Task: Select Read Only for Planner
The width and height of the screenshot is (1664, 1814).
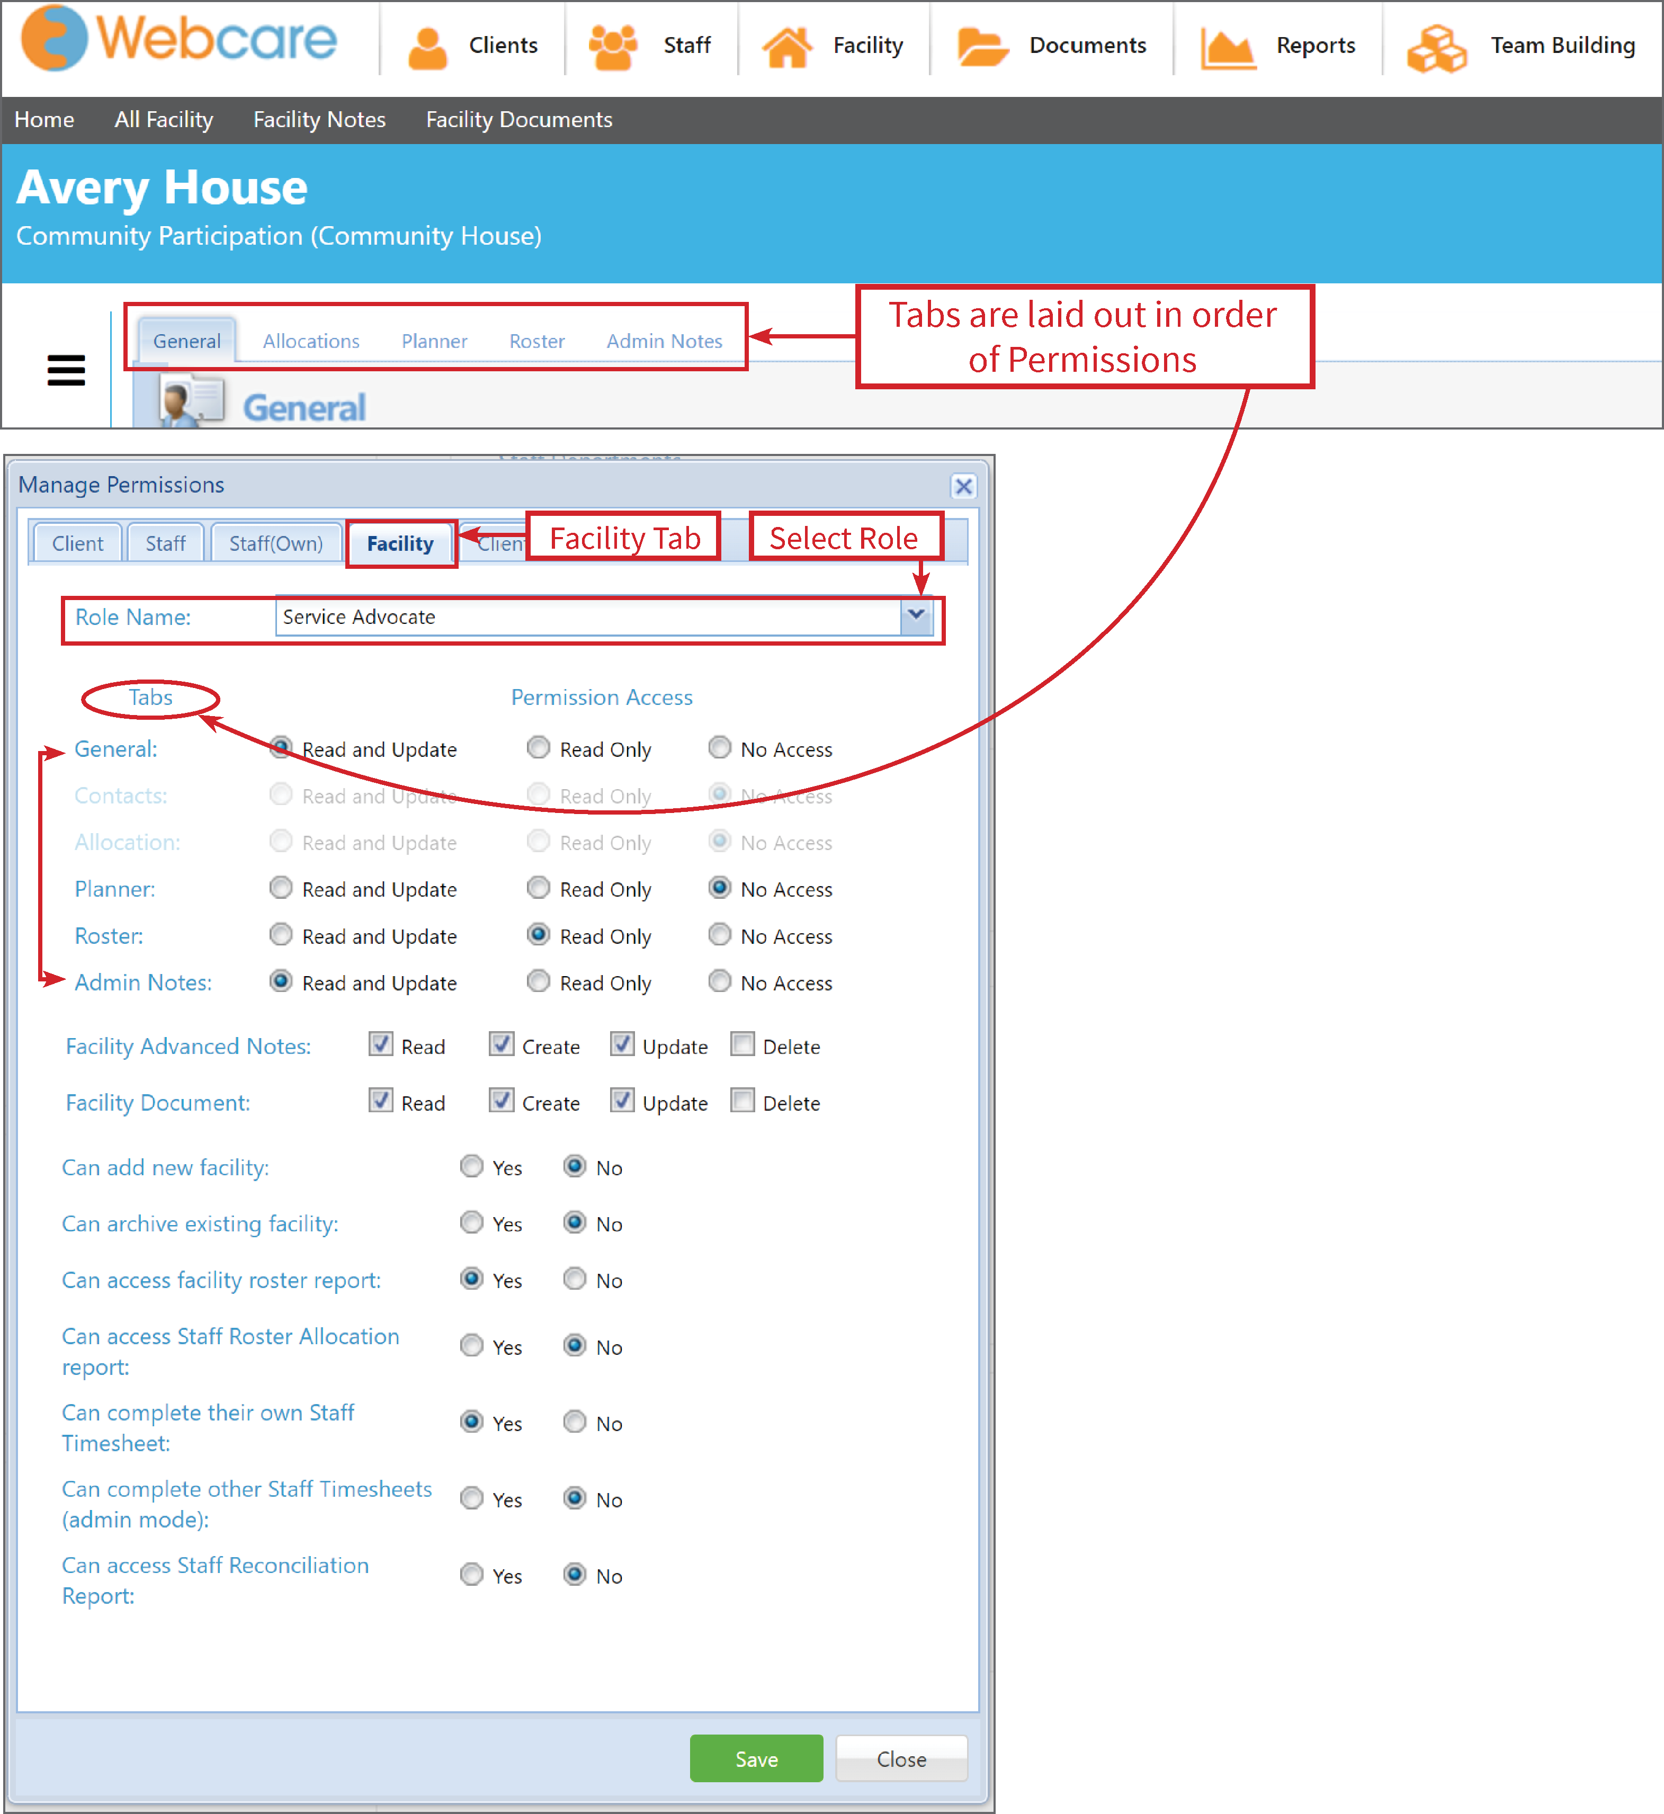Action: 539,888
